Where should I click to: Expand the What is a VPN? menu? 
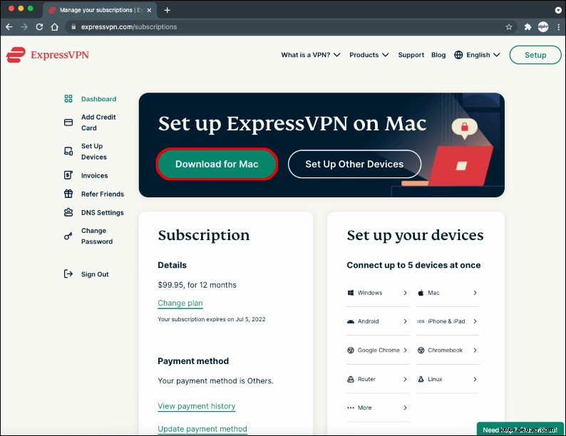tap(311, 55)
